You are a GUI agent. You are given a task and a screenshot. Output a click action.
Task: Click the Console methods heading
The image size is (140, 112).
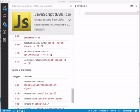21,70
